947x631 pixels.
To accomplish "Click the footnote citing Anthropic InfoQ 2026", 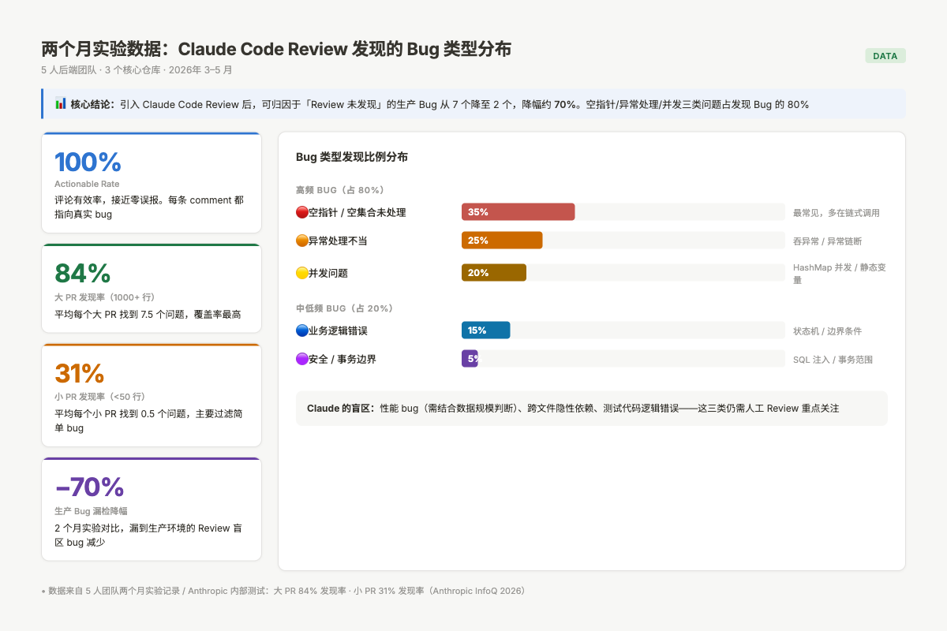I will [x=283, y=590].
